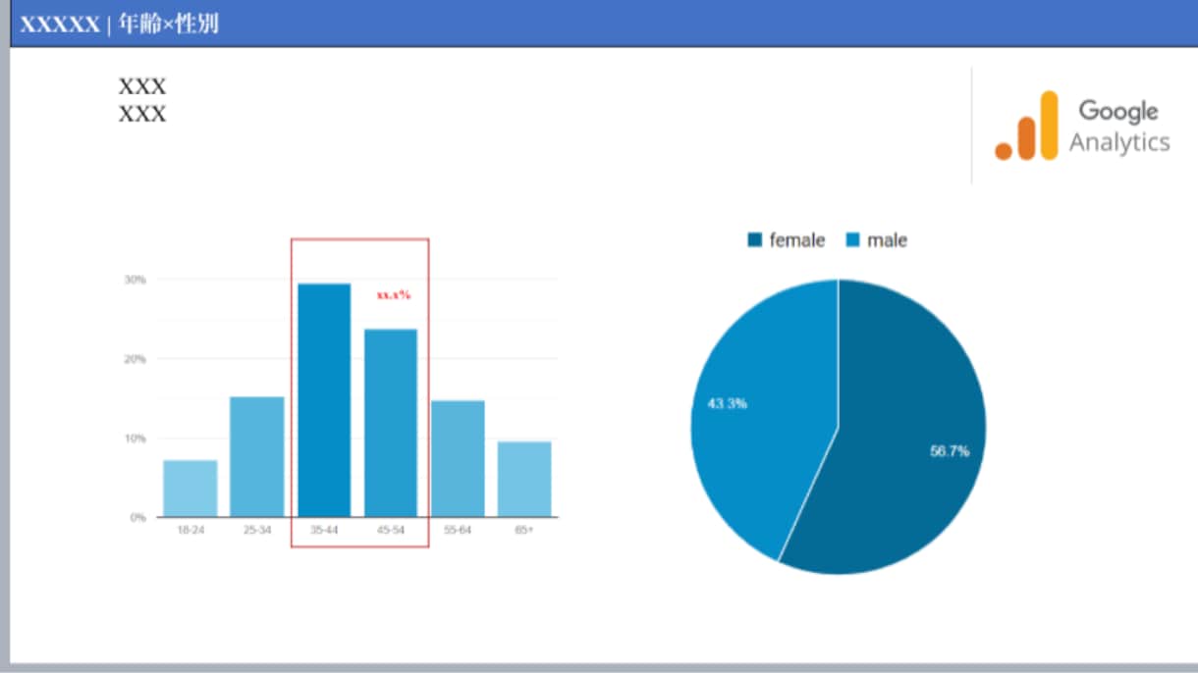Click the female legend color swatch
The height and width of the screenshot is (673, 1198).
[x=755, y=240]
